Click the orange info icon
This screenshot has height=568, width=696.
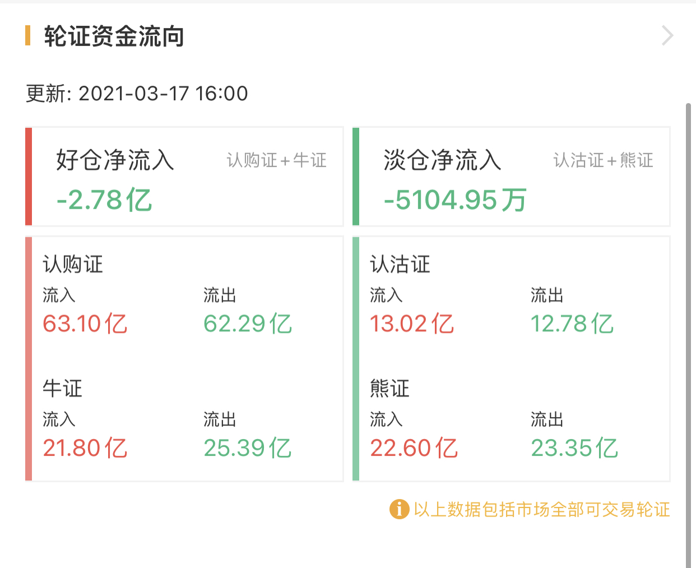click(x=399, y=509)
